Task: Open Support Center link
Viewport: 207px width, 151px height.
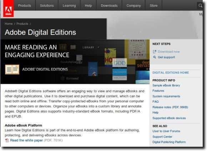Action: (162, 137)
